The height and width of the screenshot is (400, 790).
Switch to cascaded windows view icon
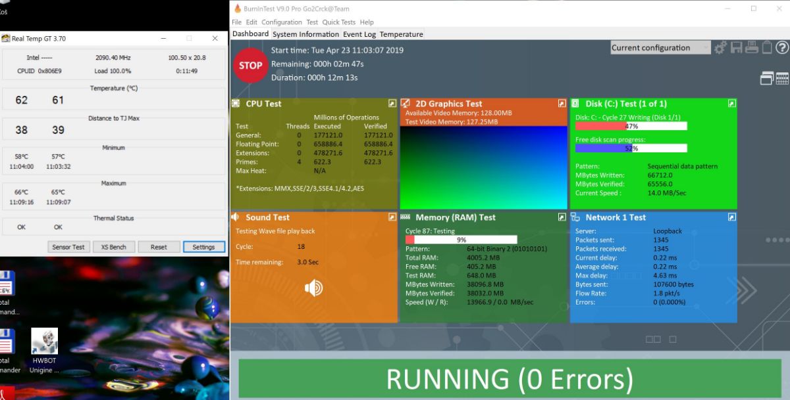coord(766,79)
